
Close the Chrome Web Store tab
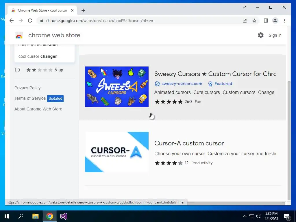click(x=72, y=10)
